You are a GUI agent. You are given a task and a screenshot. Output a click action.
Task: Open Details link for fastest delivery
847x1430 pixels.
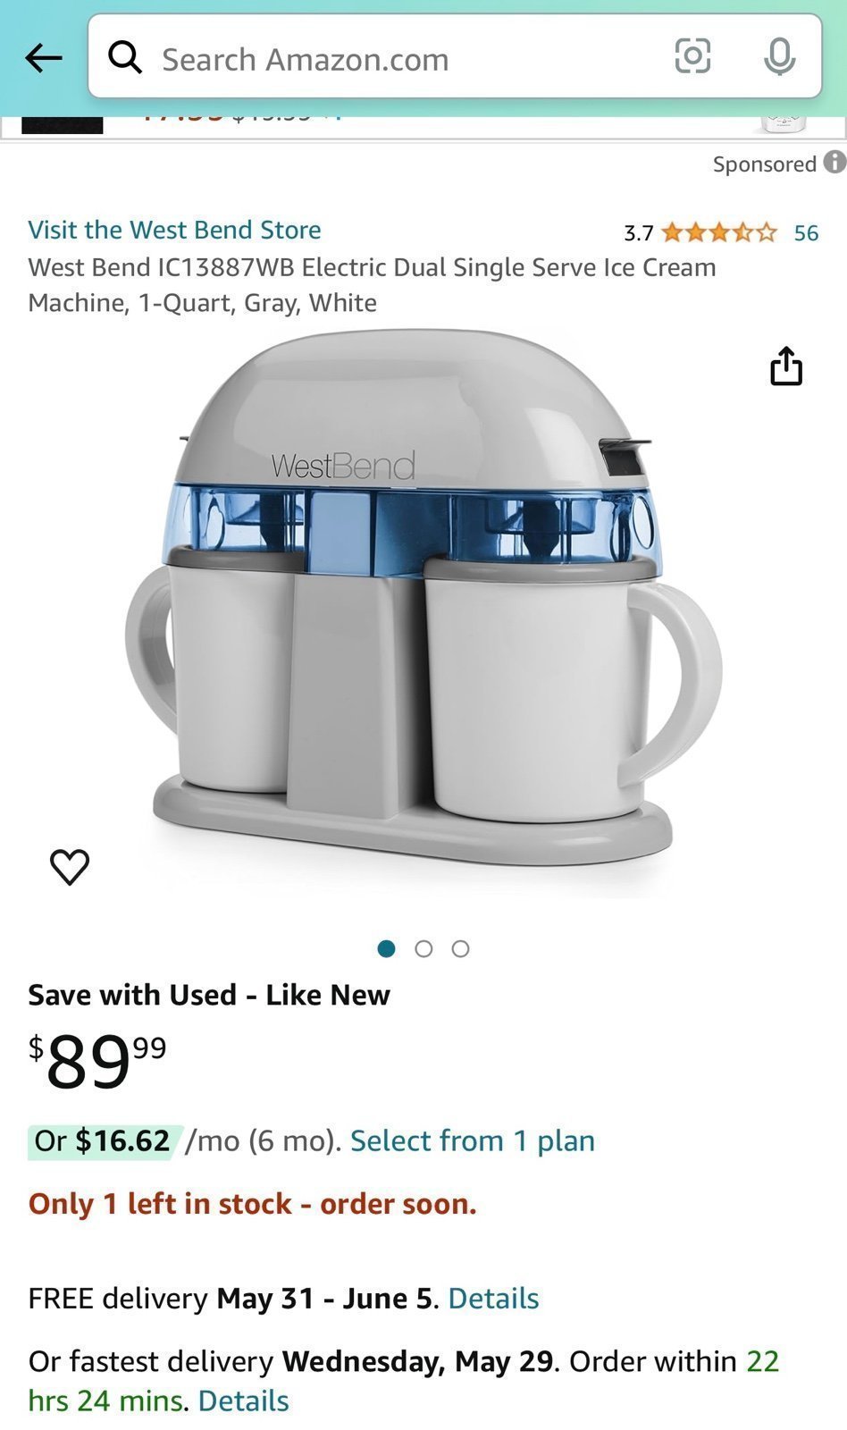[243, 1401]
